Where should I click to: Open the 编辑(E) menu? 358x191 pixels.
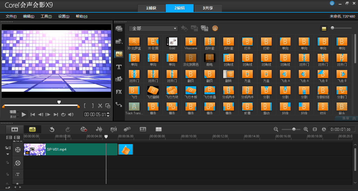29,16
